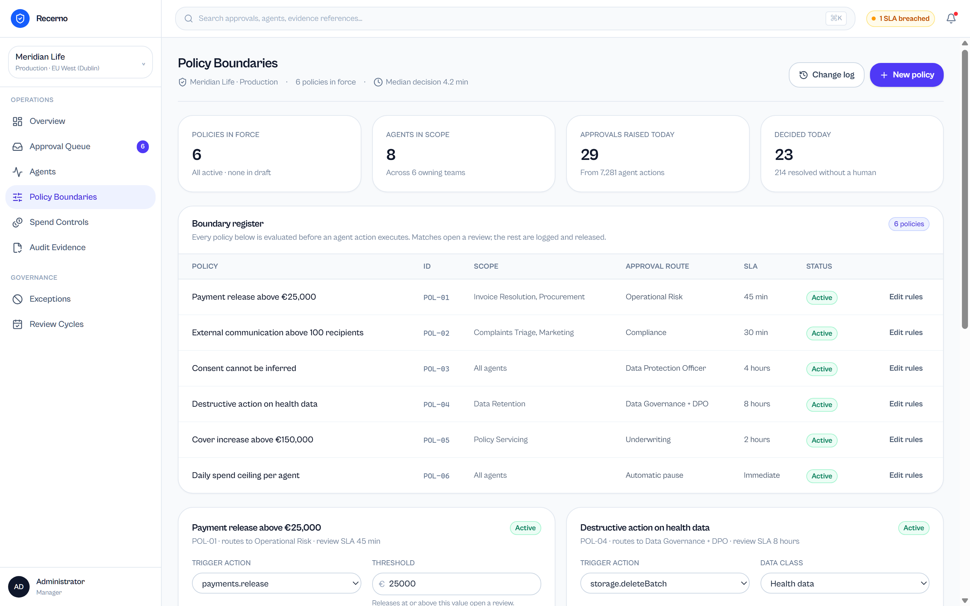Click the Overview grid icon
The height and width of the screenshot is (606, 970).
coord(17,121)
